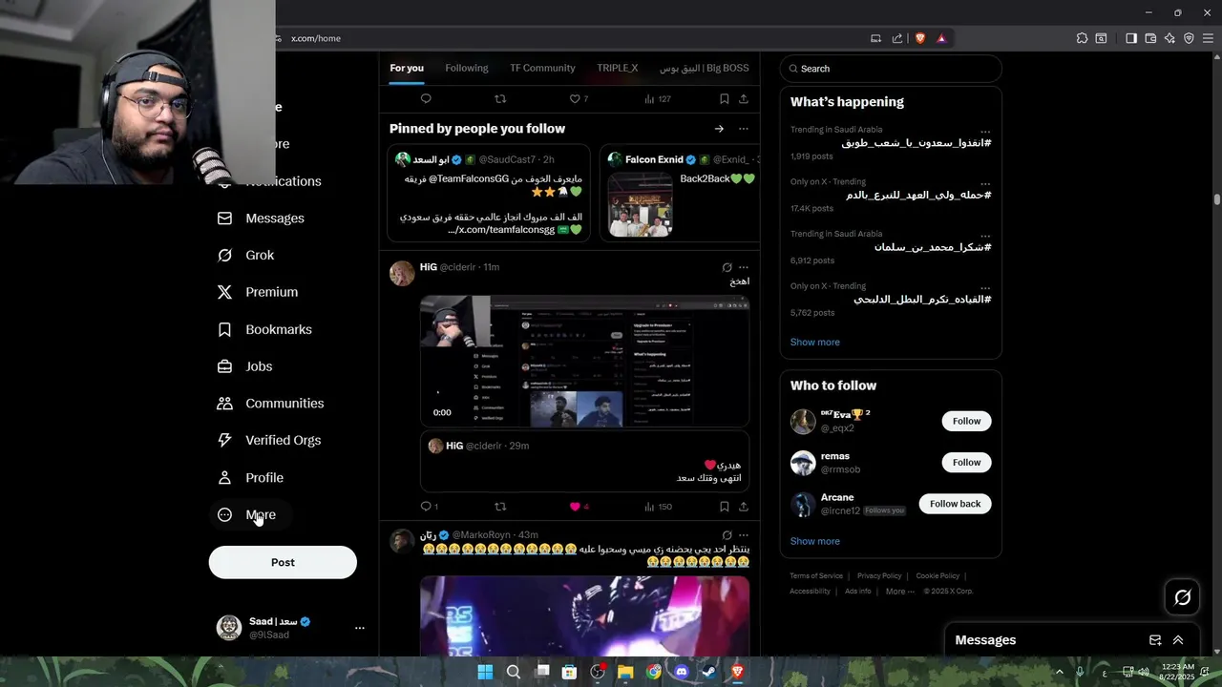Open the Privacy Policy link
Screen dimensions: 1222x687
click(x=879, y=576)
